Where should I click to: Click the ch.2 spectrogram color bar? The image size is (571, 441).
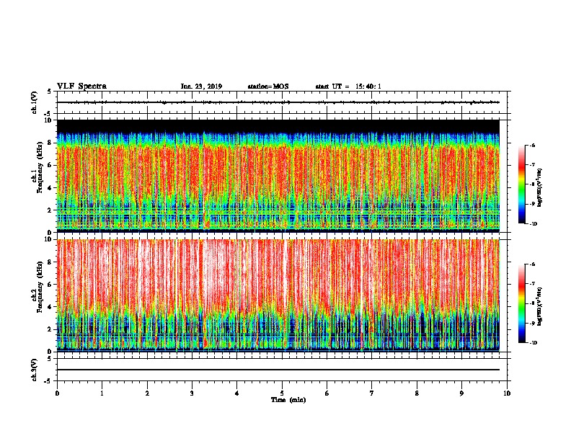[x=521, y=303]
